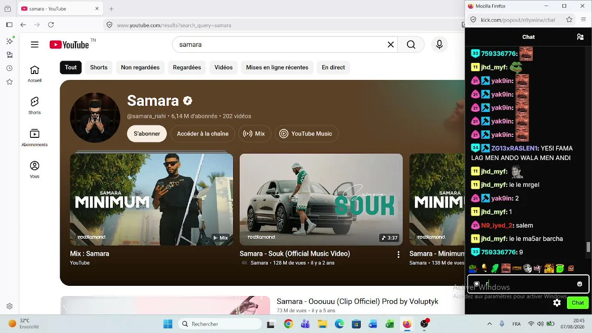The height and width of the screenshot is (333, 592).
Task: Play the Samara - Souk video thumbnail
Action: pos(321,199)
